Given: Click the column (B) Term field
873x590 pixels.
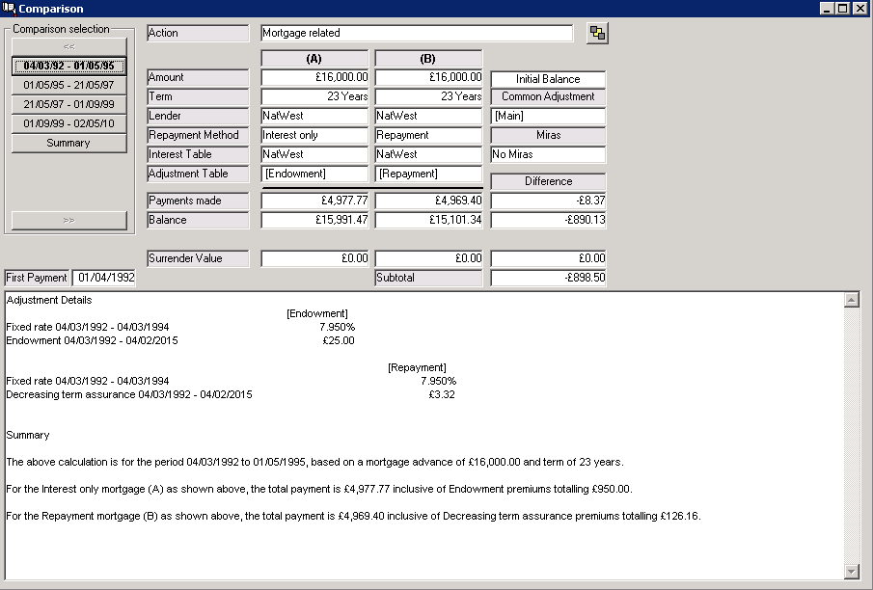Looking at the screenshot, I should click(428, 97).
